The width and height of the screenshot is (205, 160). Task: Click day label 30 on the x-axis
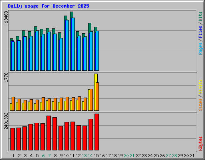(x=186, y=156)
